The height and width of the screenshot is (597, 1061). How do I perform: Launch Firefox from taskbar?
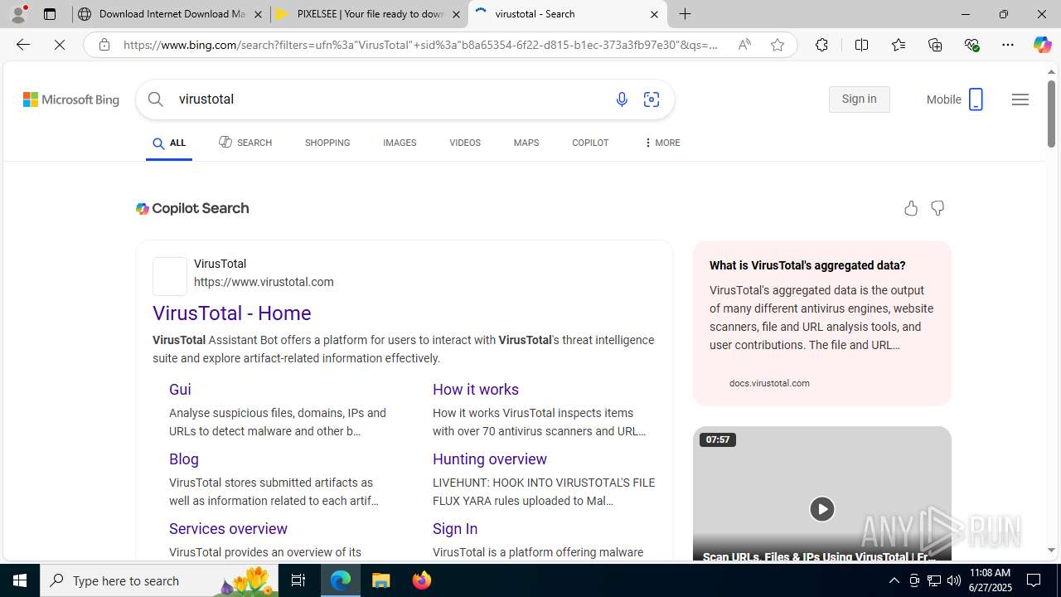point(422,580)
